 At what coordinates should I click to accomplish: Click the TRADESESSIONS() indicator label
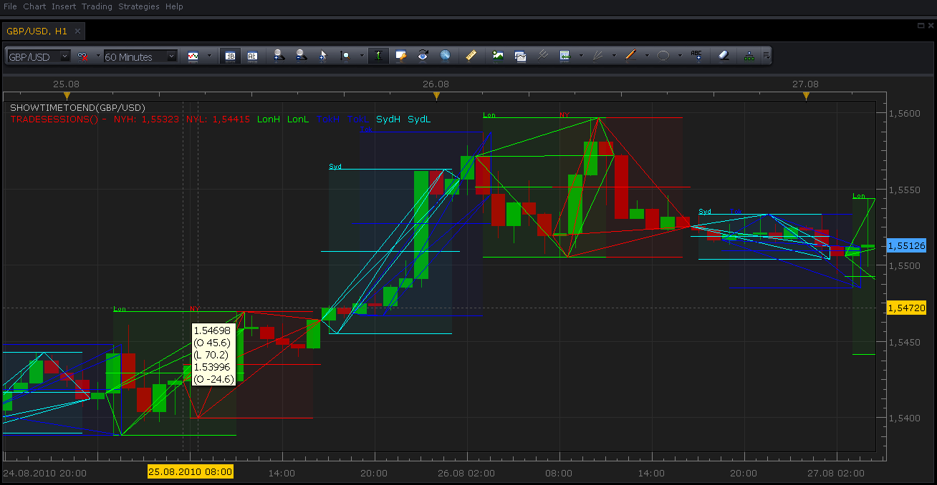(54, 119)
